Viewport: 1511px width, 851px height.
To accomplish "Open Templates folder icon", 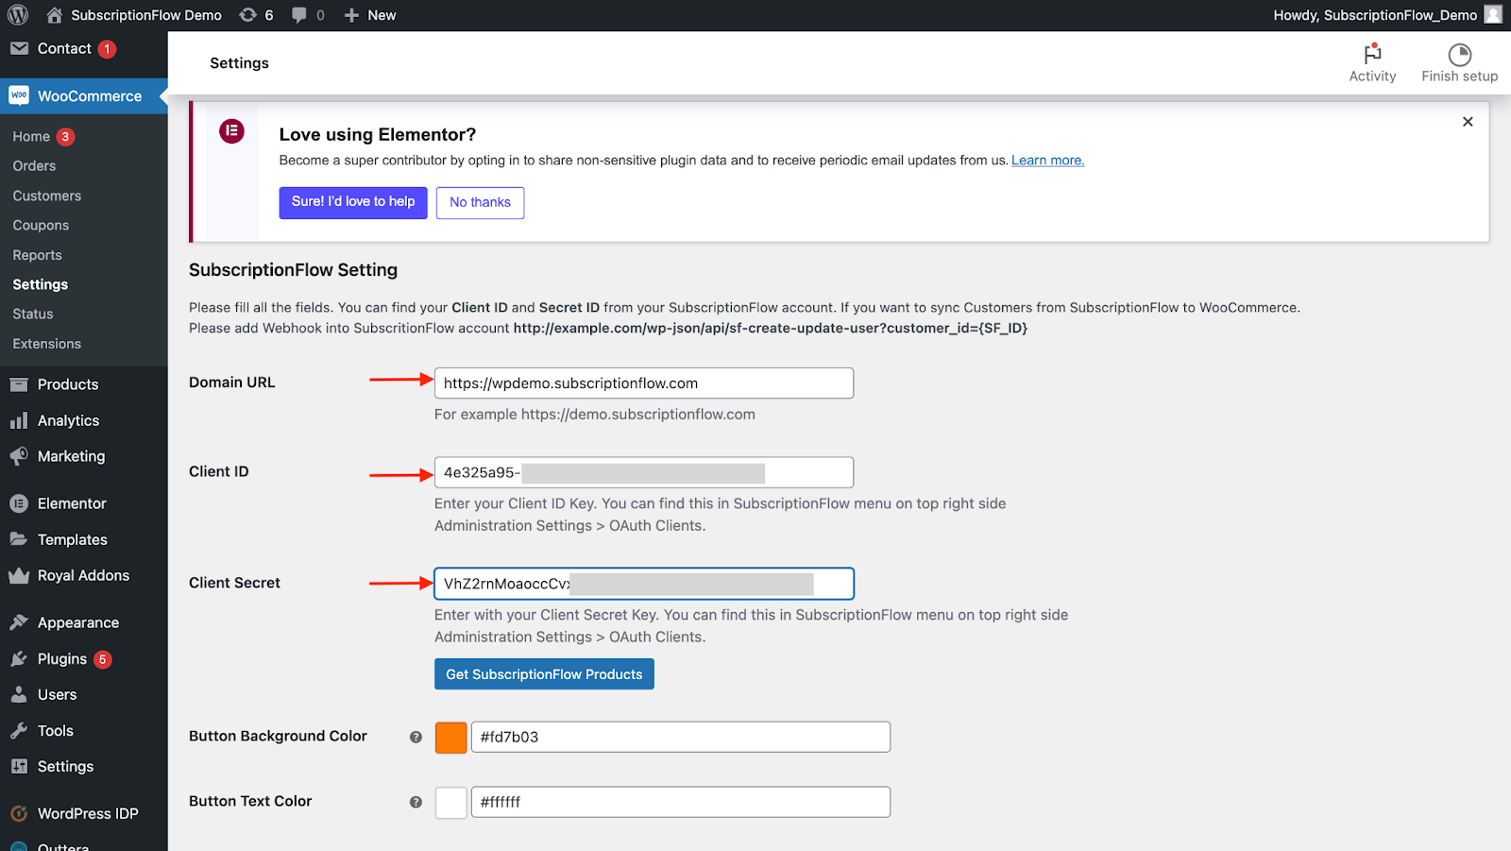I will coord(19,539).
